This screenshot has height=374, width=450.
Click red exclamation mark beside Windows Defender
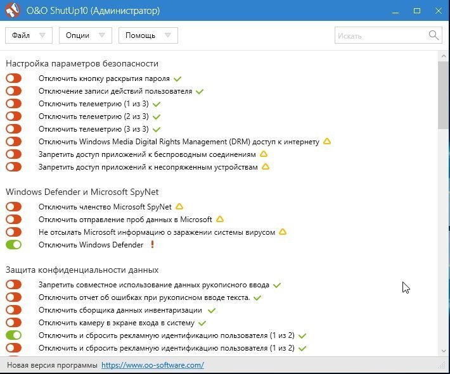point(152,244)
